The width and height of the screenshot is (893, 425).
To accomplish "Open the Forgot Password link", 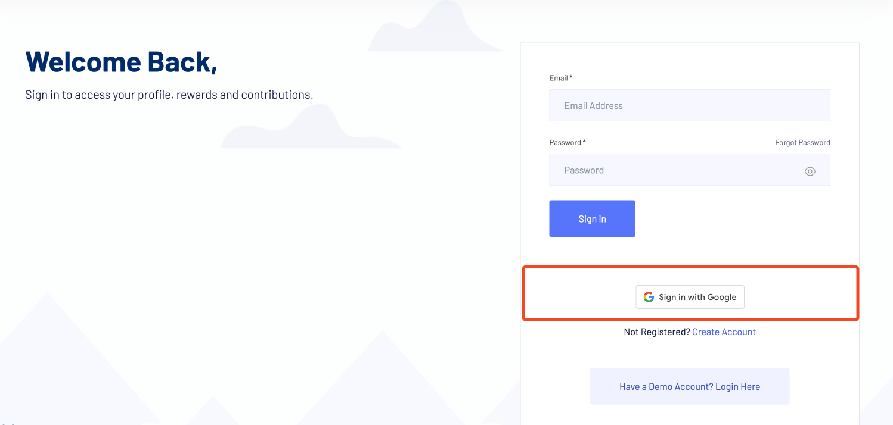I will click(x=802, y=142).
